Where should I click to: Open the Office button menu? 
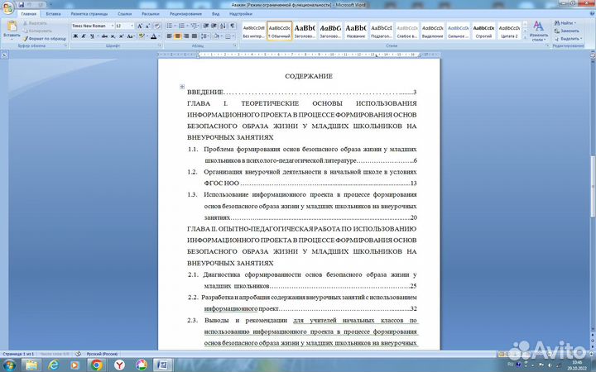tap(7, 8)
